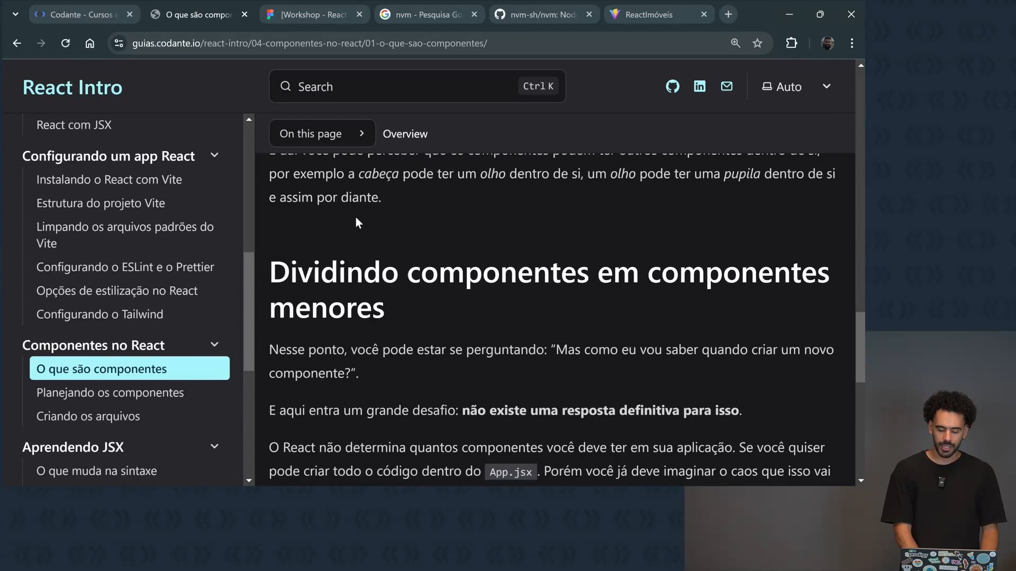Open the Chrome three-dot menu
This screenshot has height=571, width=1016.
click(x=852, y=43)
